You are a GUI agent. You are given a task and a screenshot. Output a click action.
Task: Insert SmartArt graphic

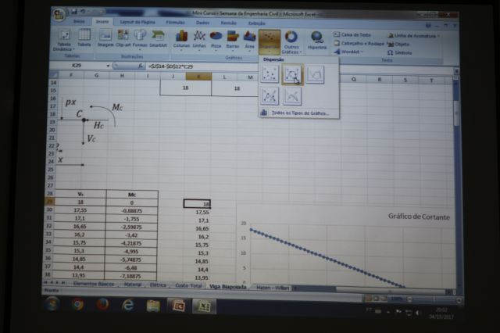coord(159,39)
